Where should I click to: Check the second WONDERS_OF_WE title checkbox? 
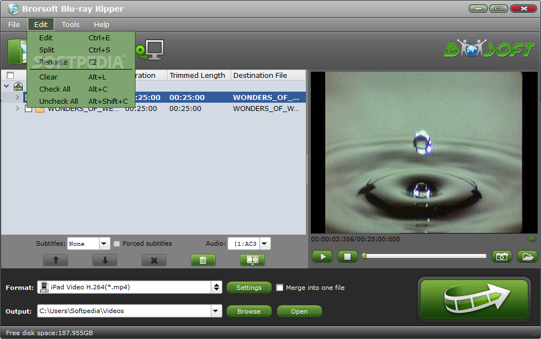click(x=29, y=109)
